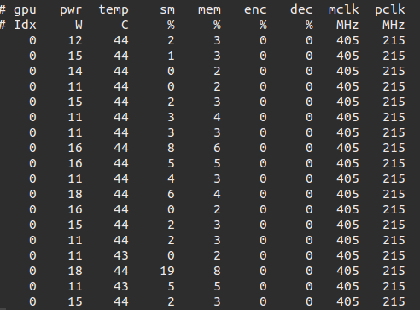Select the "MHz" unit under mclk

coord(347,25)
